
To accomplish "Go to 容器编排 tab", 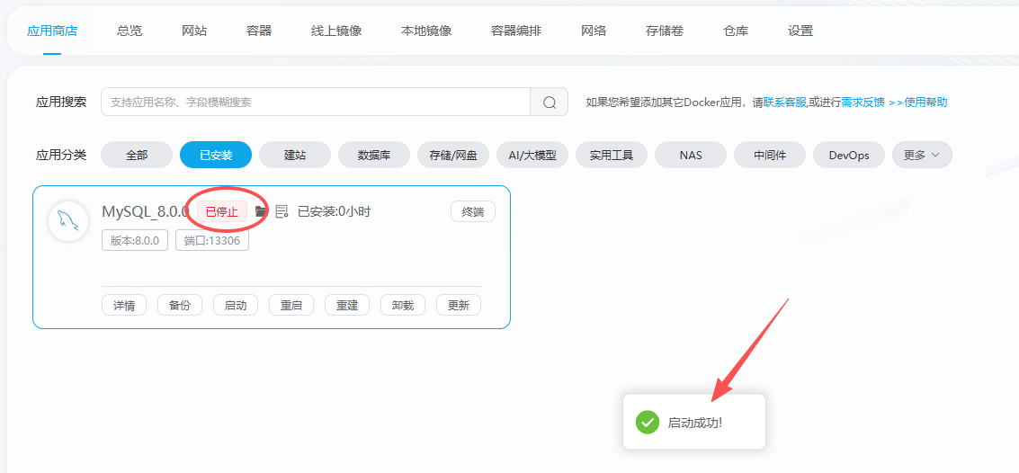I will [516, 31].
